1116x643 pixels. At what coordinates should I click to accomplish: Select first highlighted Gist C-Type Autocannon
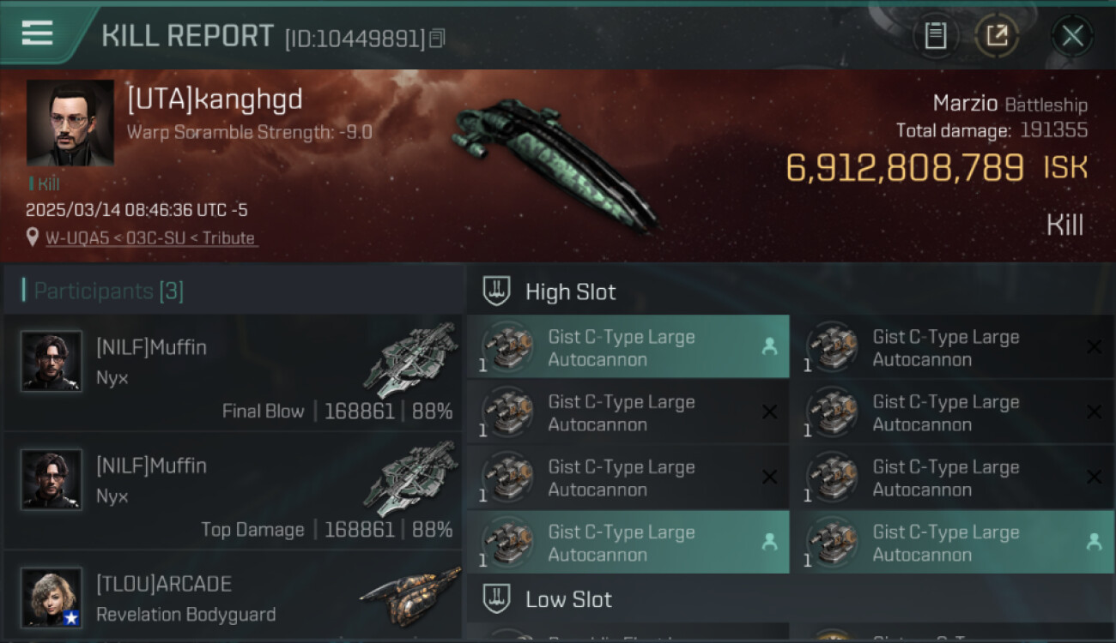point(628,347)
